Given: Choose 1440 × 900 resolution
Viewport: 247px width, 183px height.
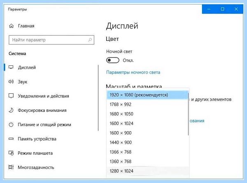Looking at the screenshot, I should pos(147,142).
